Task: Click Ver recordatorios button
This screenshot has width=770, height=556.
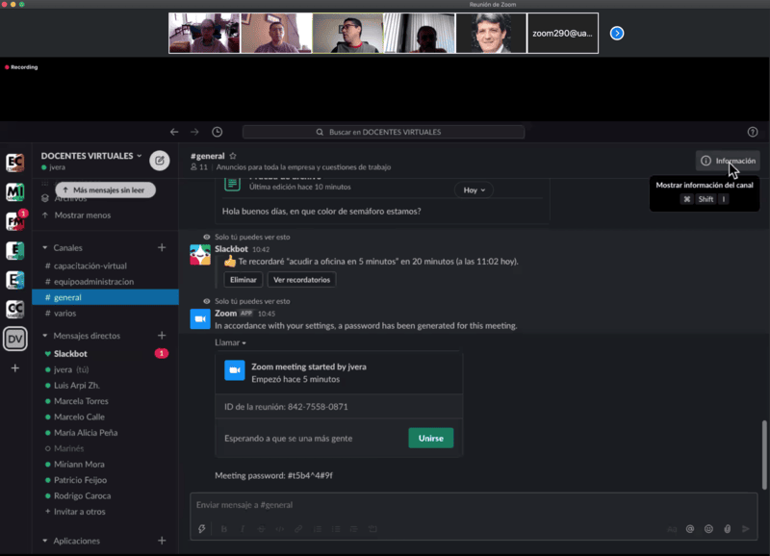Action: click(x=301, y=280)
